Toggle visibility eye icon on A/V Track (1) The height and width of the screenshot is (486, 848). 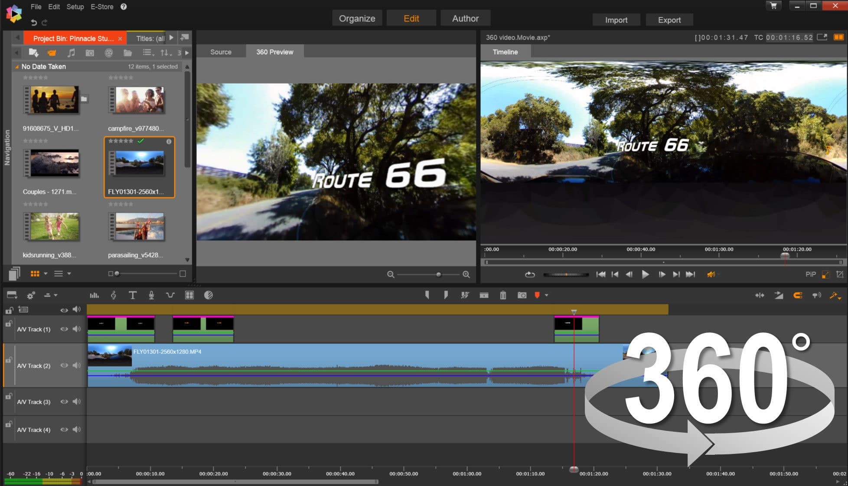(x=63, y=329)
